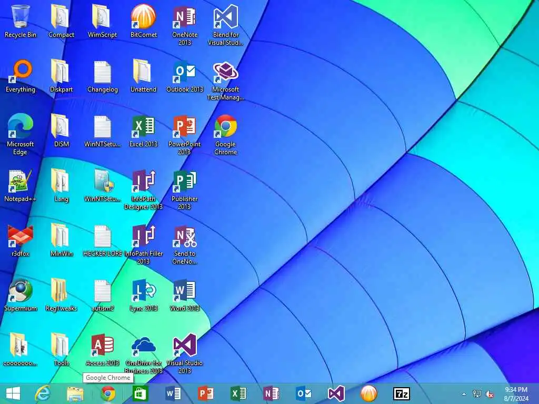Viewport: 539px width, 404px height.
Task: Launch Blend for Visual Studio shortcut
Action: tap(225, 25)
